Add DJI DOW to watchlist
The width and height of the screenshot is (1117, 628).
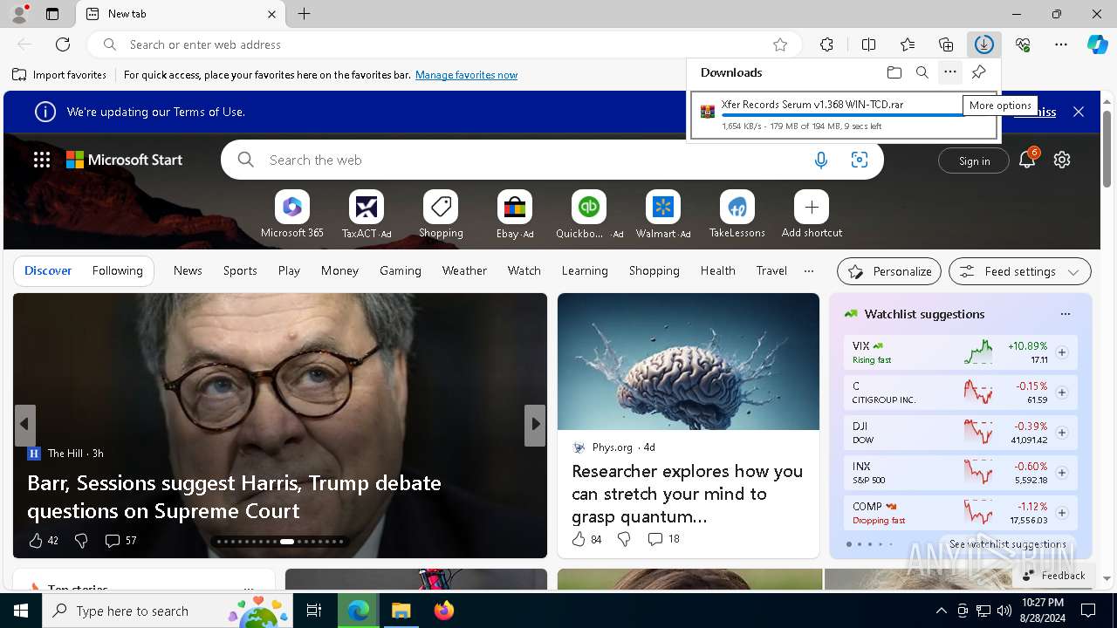1062,433
